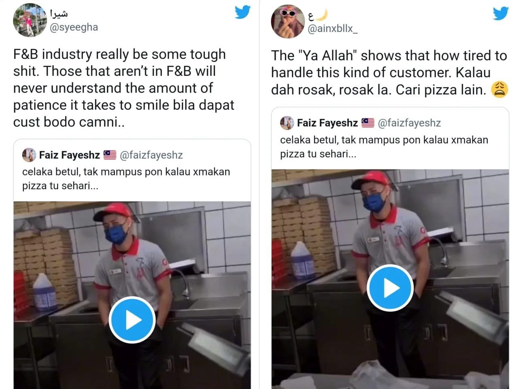Play the video in @ainxbllx_'s tweet
The width and height of the screenshot is (518, 389).
[x=390, y=288]
